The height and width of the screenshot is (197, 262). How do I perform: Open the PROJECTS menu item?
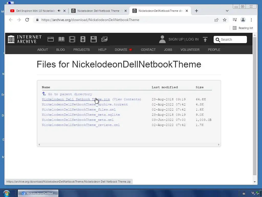82,50
